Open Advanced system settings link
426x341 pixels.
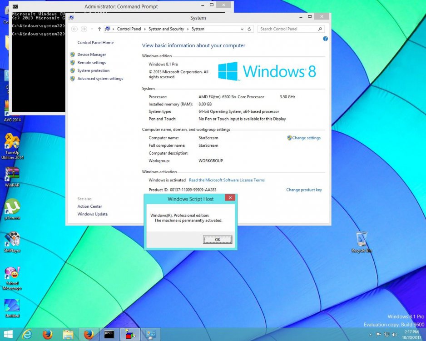[x=100, y=79]
